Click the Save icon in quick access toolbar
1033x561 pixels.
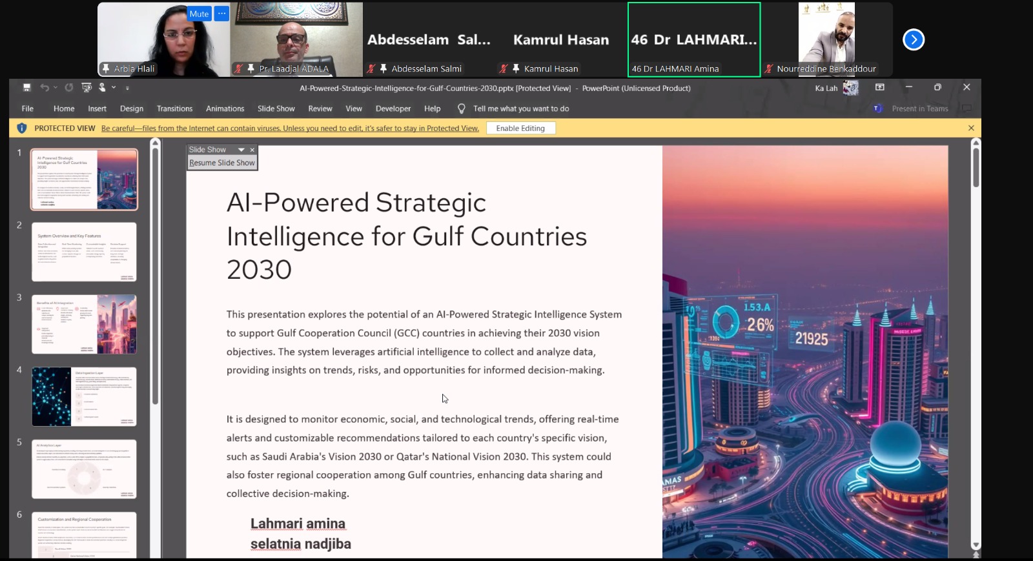tap(26, 87)
